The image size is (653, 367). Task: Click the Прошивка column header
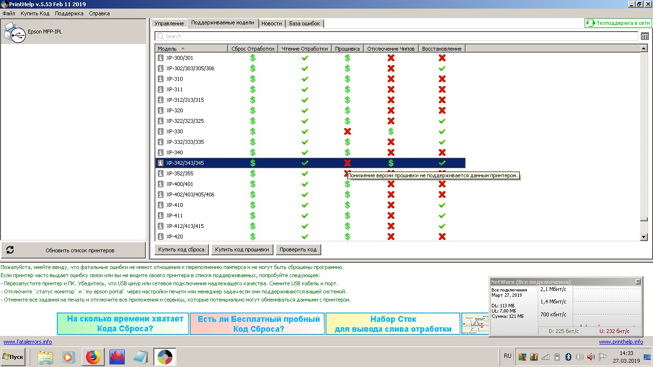coord(348,49)
